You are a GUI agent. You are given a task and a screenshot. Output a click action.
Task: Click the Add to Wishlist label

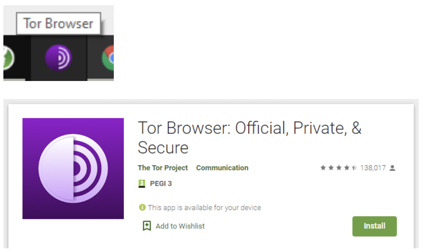(x=180, y=226)
